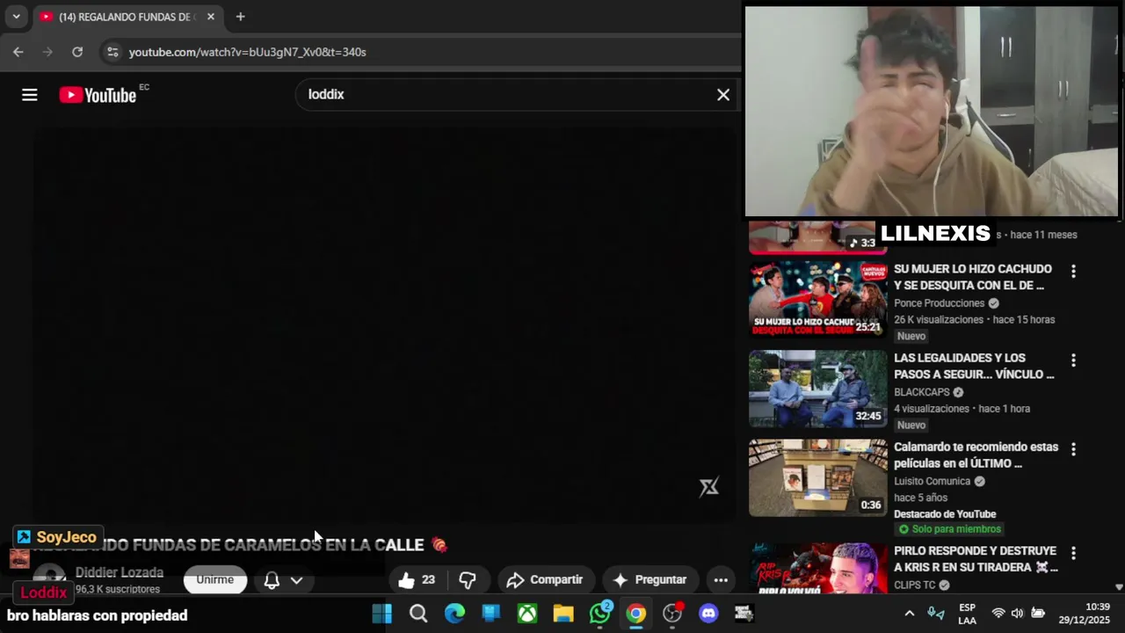Click Solo para miembros badge
The height and width of the screenshot is (633, 1125).
pos(949,529)
